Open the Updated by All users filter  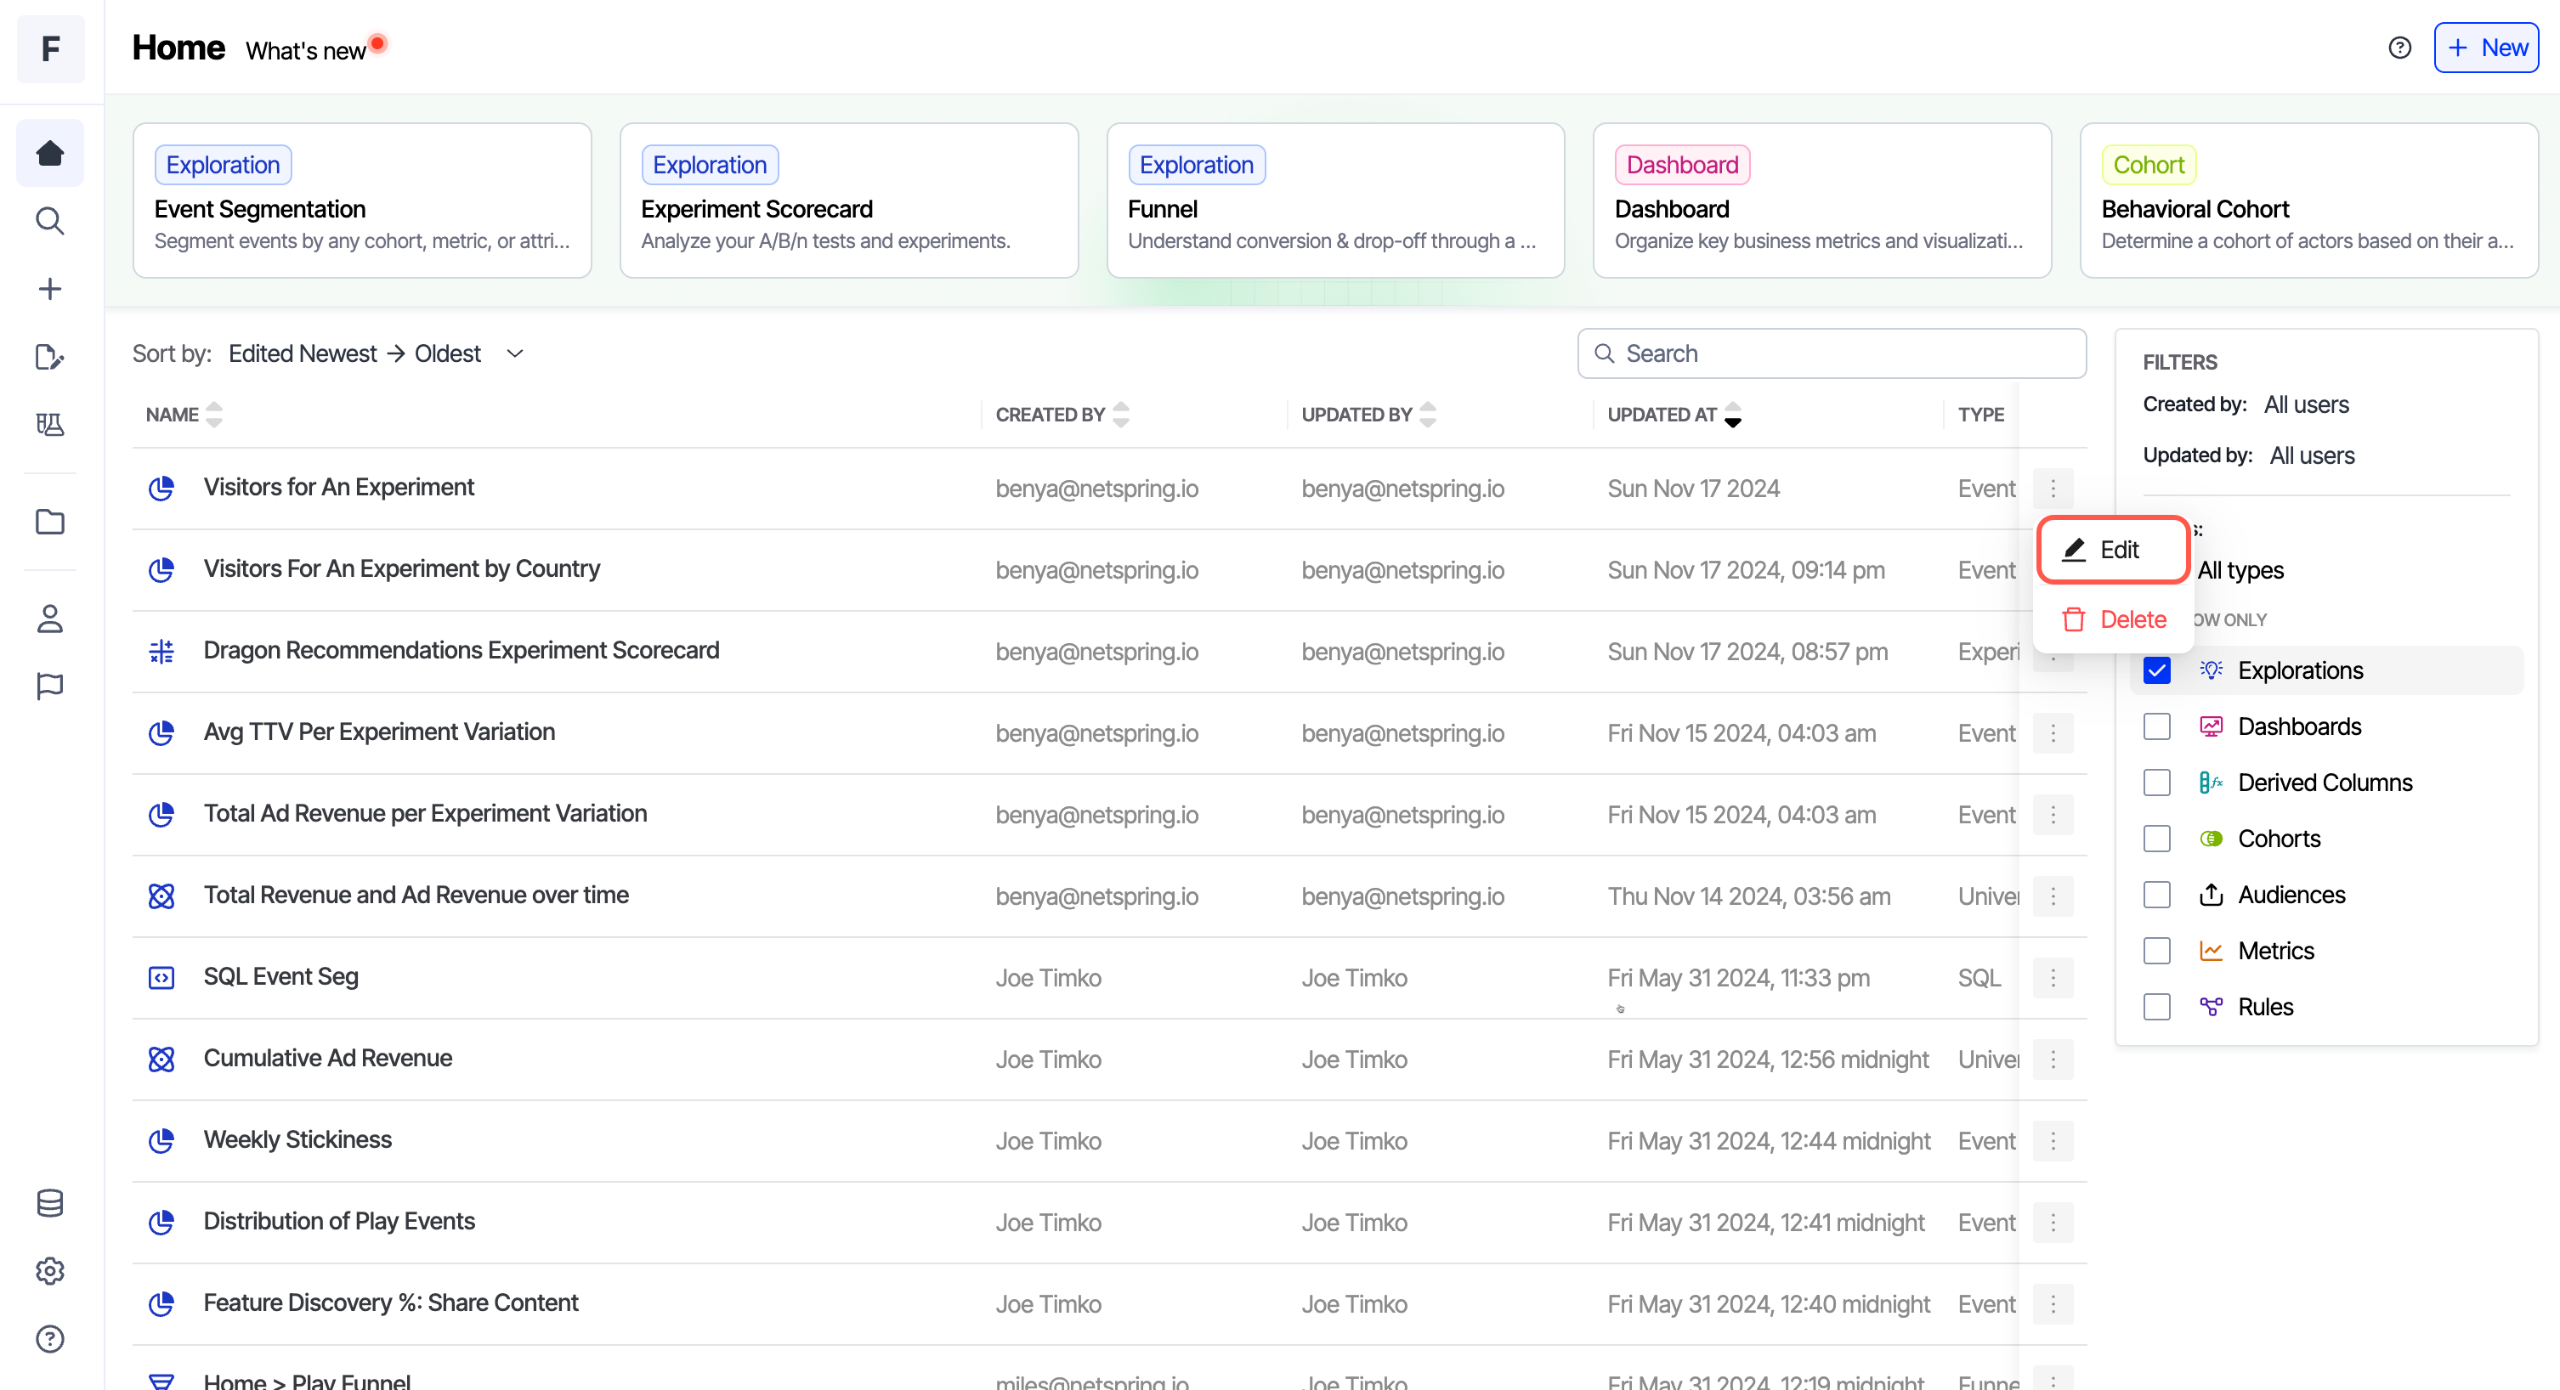[x=2312, y=455]
